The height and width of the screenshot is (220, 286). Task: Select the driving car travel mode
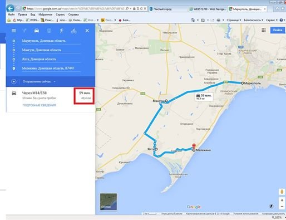(x=37, y=31)
